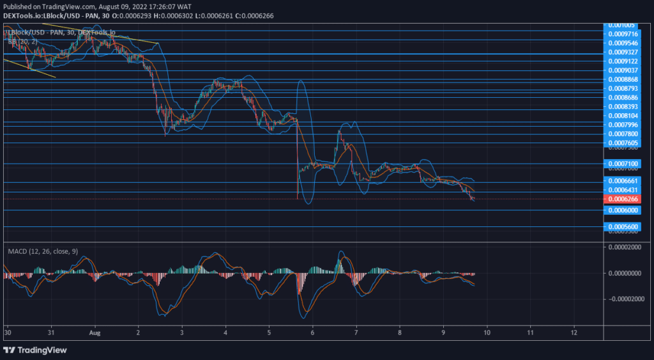
Task: Select the LBlock/USD - PAN chart legend title
Action: click(x=61, y=32)
